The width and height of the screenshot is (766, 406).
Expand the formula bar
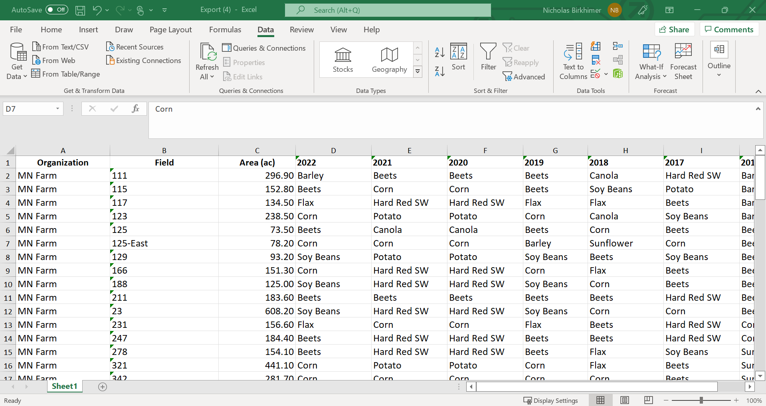click(x=758, y=109)
